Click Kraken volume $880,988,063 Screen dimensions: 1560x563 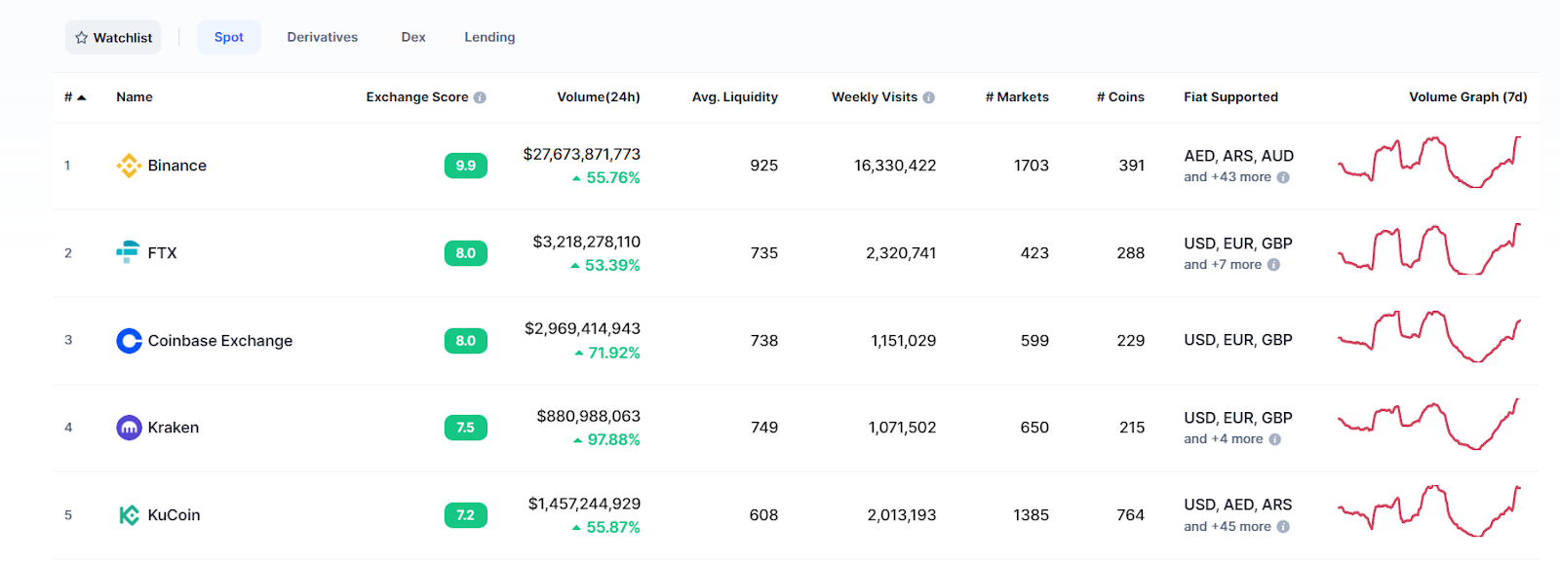click(589, 416)
